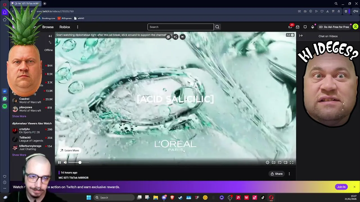Open TikTok from the taskbar
Viewport: 360px width, 202px height.
[263, 198]
